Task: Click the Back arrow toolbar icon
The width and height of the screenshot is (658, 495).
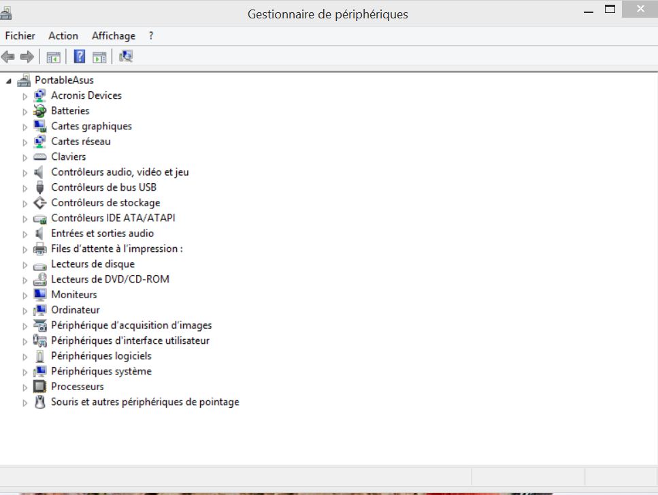Action: point(8,57)
